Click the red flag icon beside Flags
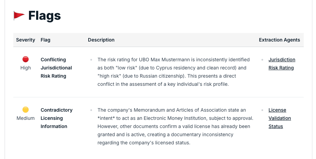The image size is (316, 159). coord(19,16)
